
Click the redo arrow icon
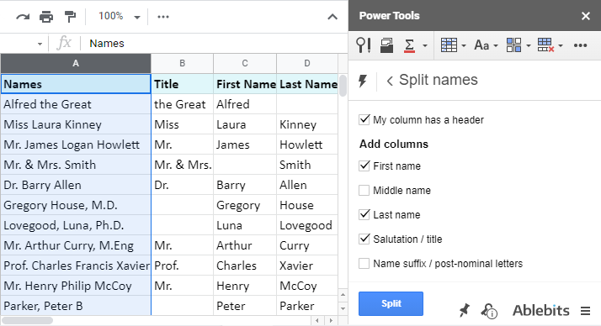tap(23, 17)
